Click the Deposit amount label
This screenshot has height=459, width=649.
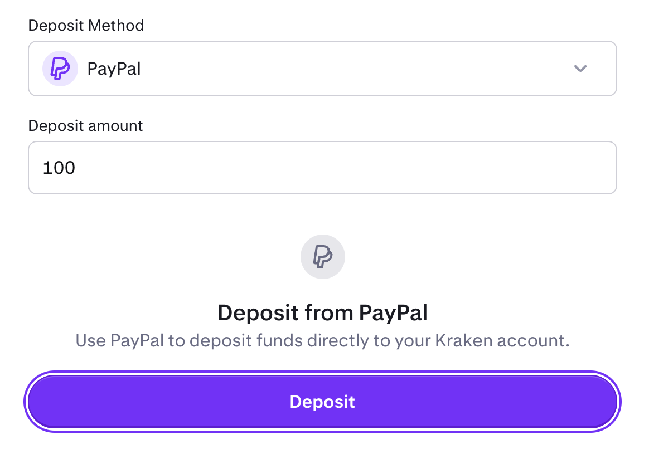[85, 126]
